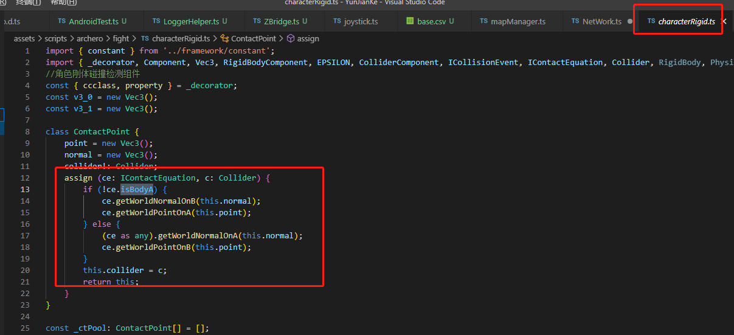Click the green CSV icon on base.csv tab
734x335 pixels.
point(410,21)
